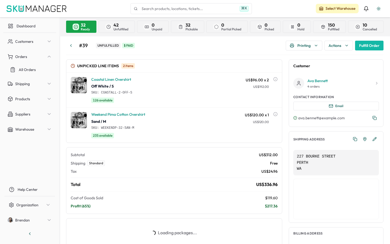Click chevron next to Ava Bennett
This screenshot has height=244, width=390.
click(x=376, y=83)
